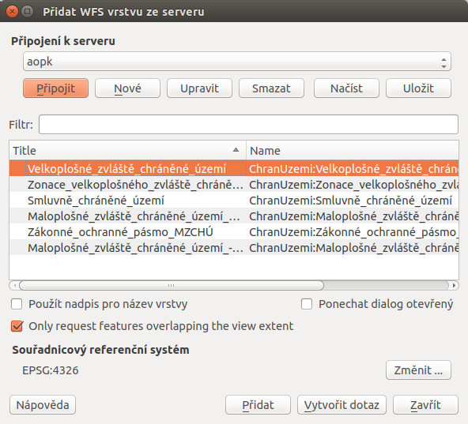The image size is (468, 424).
Task: Click the Přidat button
Action: click(x=258, y=405)
